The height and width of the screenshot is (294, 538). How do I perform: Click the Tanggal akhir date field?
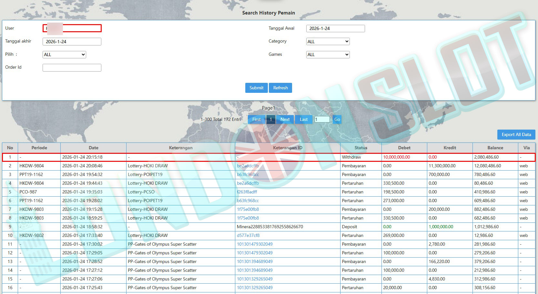(x=72, y=42)
